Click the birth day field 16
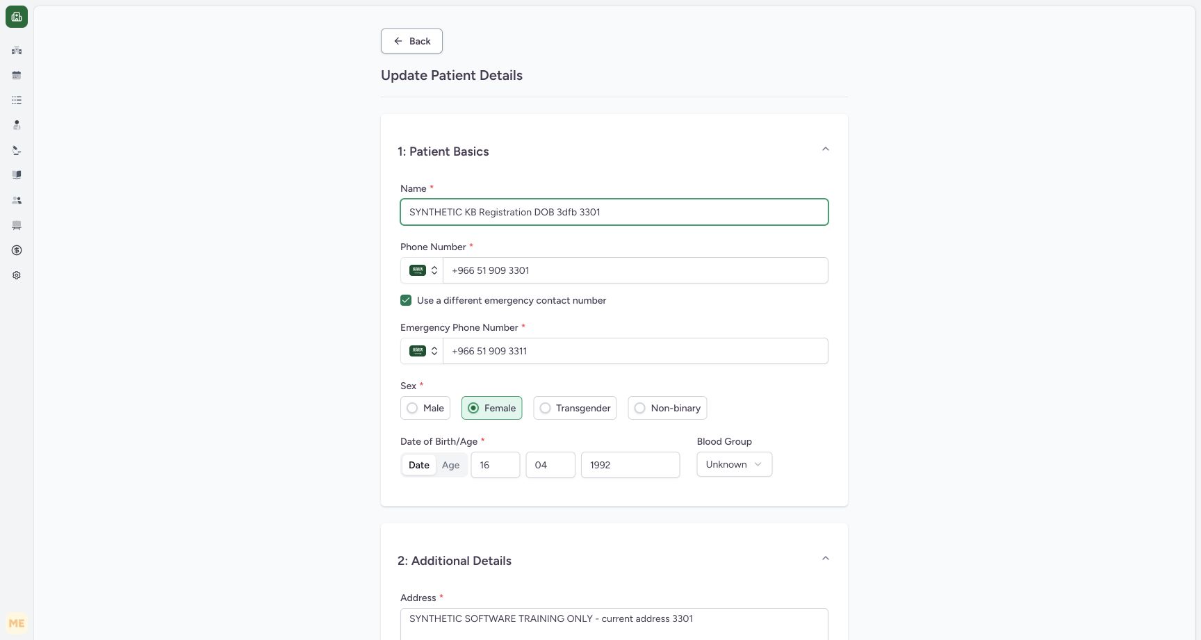Viewport: 1201px width, 640px height. coord(496,465)
